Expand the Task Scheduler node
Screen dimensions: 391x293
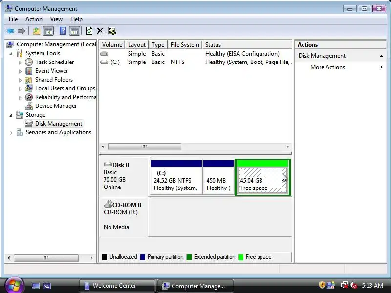pyautogui.click(x=20, y=63)
